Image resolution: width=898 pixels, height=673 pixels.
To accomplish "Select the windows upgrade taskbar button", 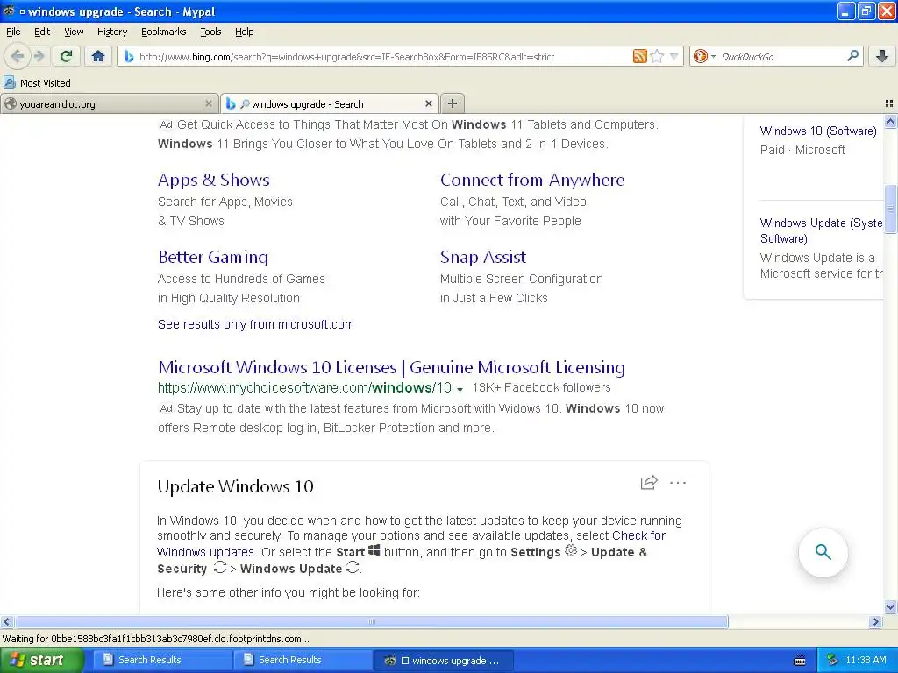I will click(443, 661).
